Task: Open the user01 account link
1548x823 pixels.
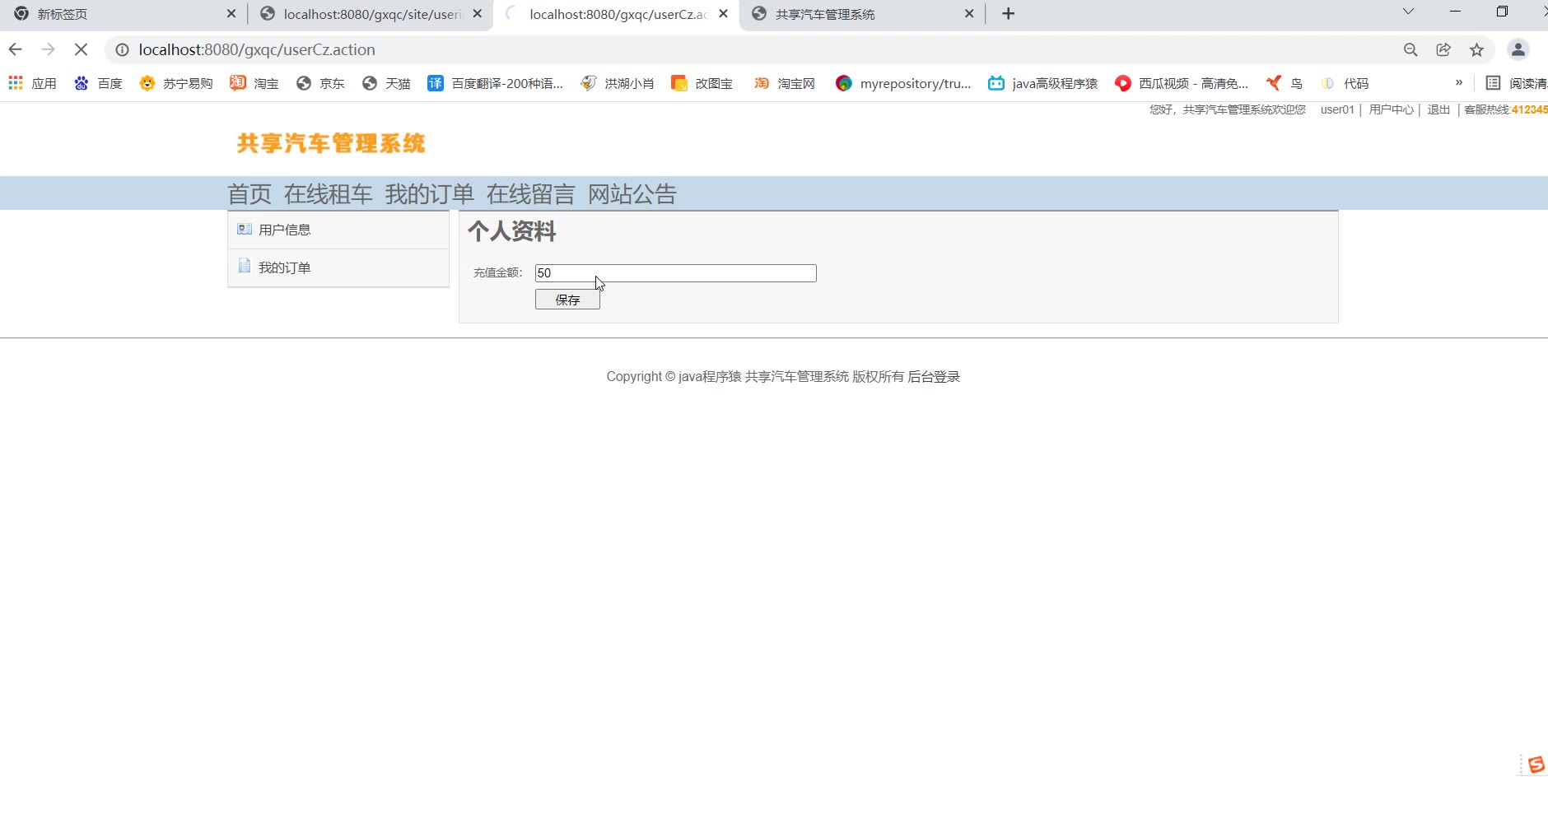Action: (x=1337, y=109)
